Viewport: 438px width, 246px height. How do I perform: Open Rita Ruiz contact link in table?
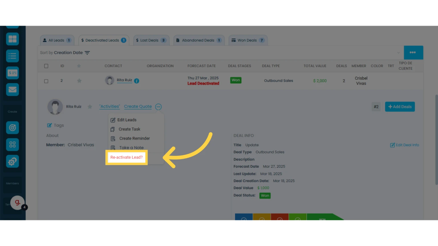124,80
